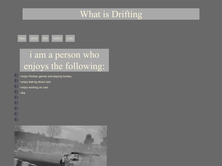
Task: Select the 'i like' list item
Action: 23,93
